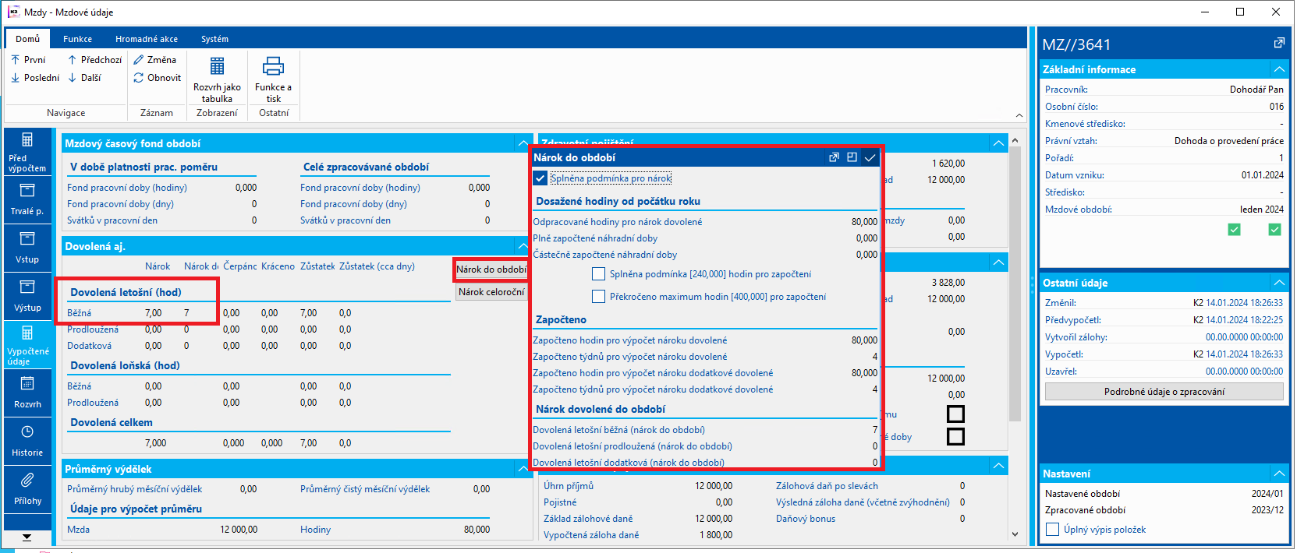Collapse the Nastavení panel

click(x=1279, y=474)
